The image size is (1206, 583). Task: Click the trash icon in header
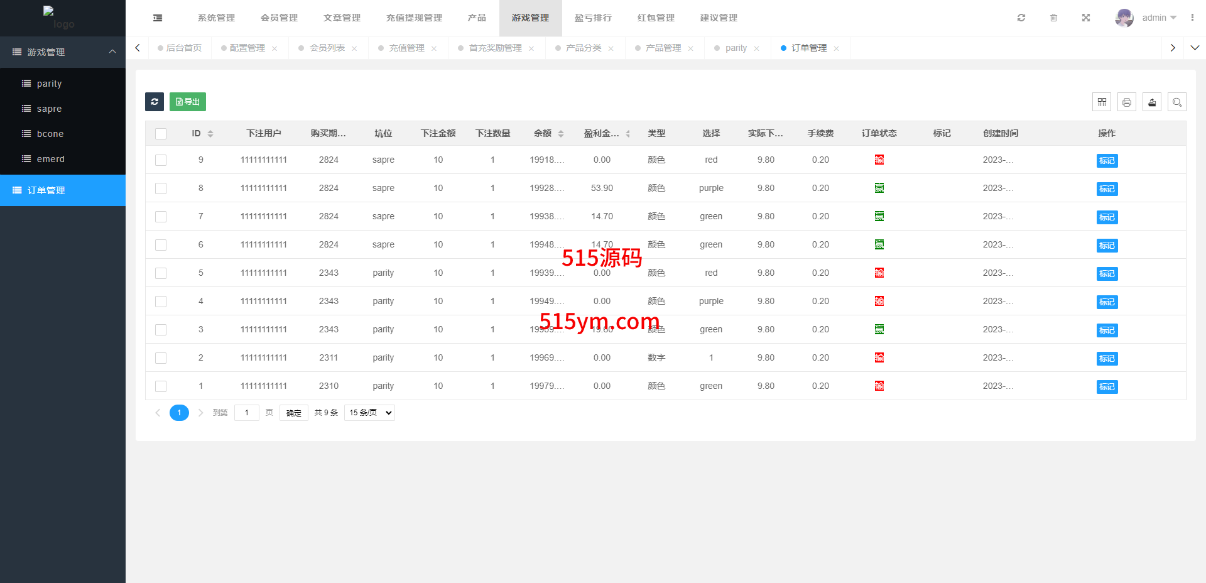pos(1054,18)
